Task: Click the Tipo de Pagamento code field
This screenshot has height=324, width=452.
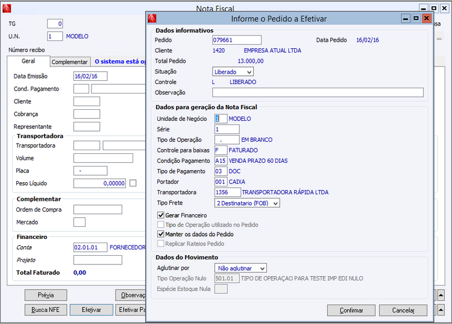Action: coord(221,171)
